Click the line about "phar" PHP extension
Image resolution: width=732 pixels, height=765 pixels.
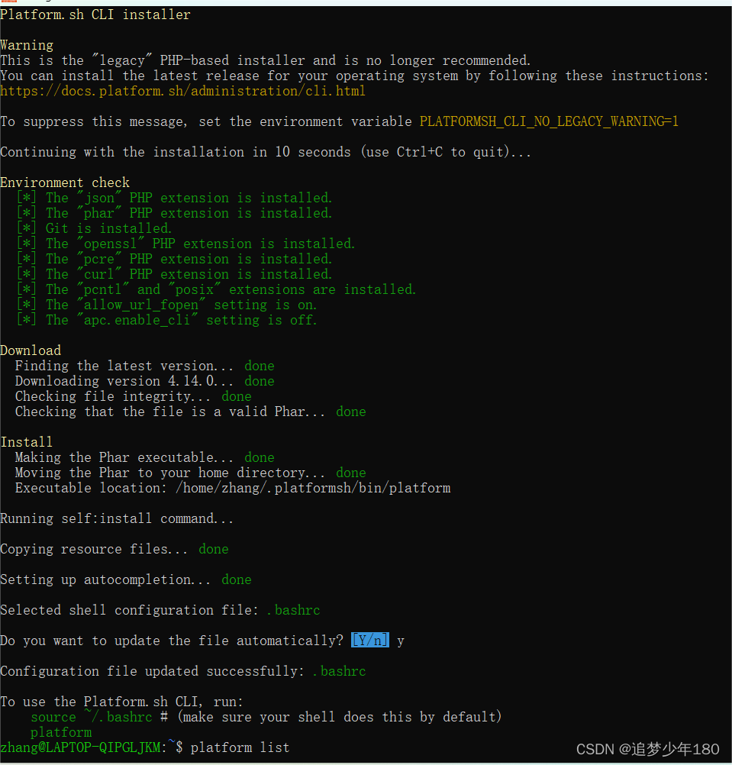(x=174, y=213)
